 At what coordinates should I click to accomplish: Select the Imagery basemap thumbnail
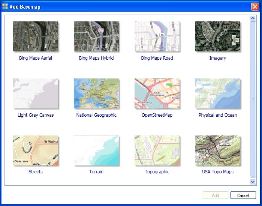[218, 36]
